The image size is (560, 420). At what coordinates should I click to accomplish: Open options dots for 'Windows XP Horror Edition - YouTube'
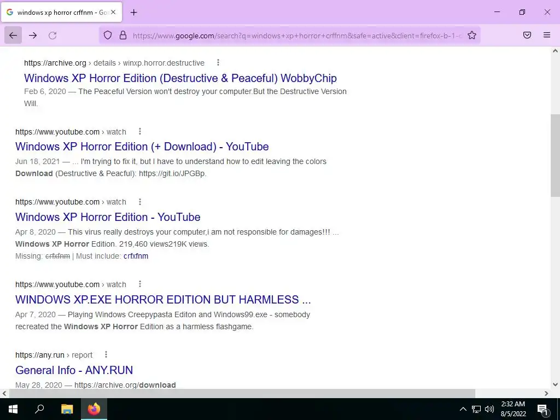click(140, 201)
